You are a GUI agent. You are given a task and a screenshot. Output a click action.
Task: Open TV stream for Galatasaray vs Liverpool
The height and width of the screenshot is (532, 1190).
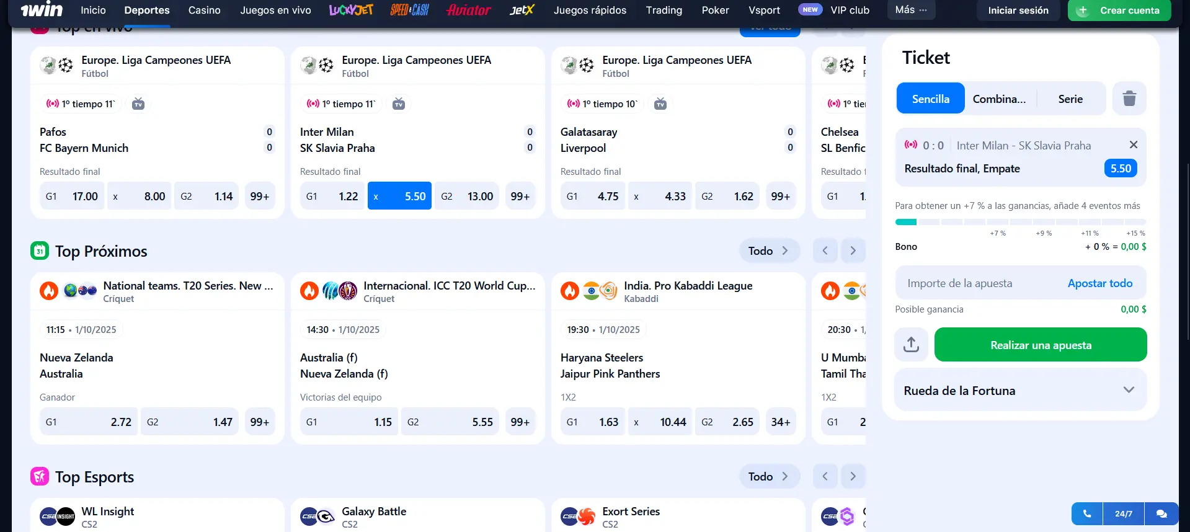tap(660, 104)
